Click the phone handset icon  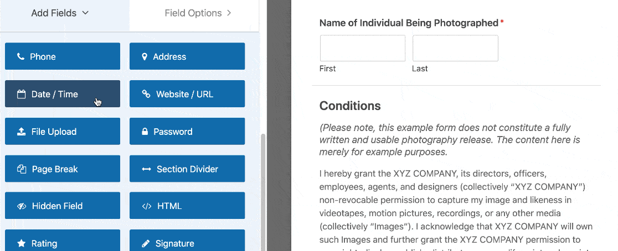(21, 56)
